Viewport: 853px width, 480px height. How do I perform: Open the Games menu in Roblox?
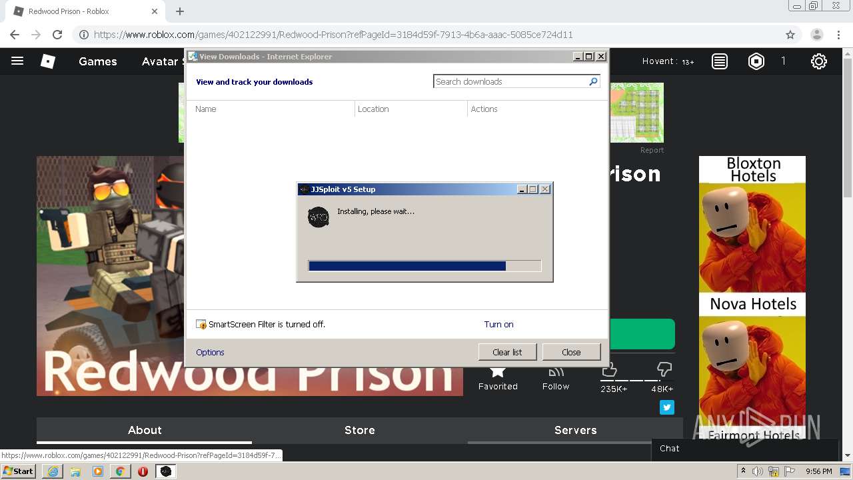point(98,61)
